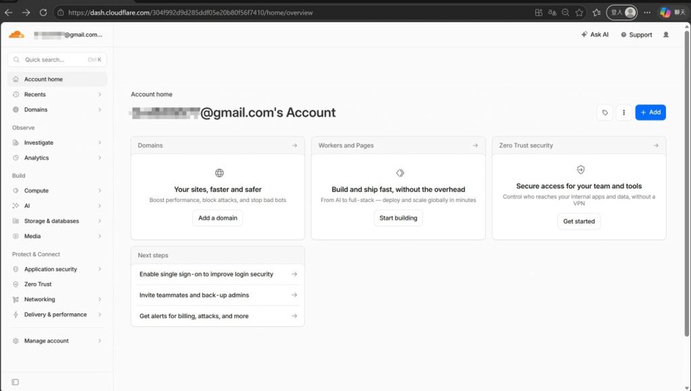Click the lock icon in address bar
This screenshot has width=691, height=391.
click(61, 12)
